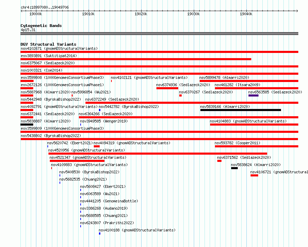Open variant nsv4102671 gnomADStructuralVariants label
This screenshot has height=247, width=308.
(59, 48)
